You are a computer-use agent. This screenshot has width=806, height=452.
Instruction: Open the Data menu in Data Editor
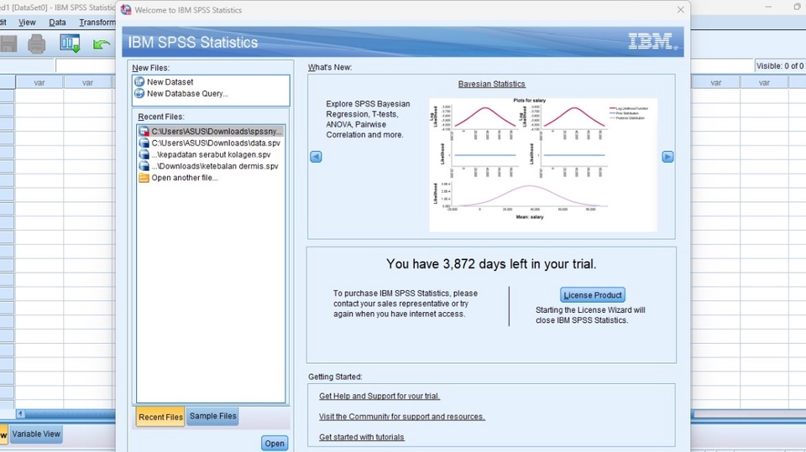click(57, 22)
